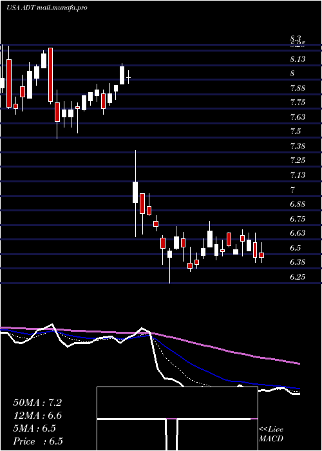Select the 7.63 price axis label

click(298, 117)
